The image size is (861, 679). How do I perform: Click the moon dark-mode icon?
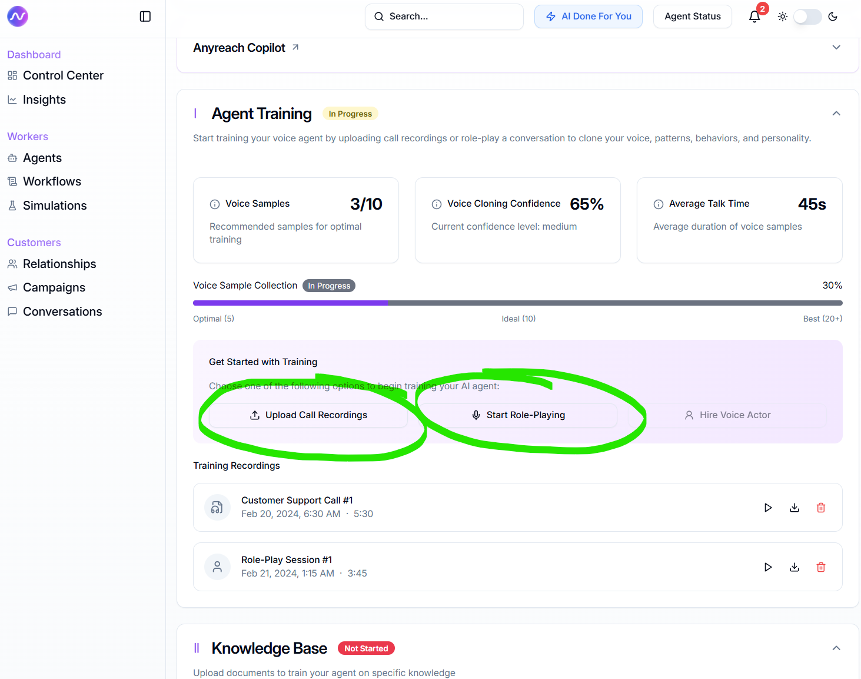833,16
